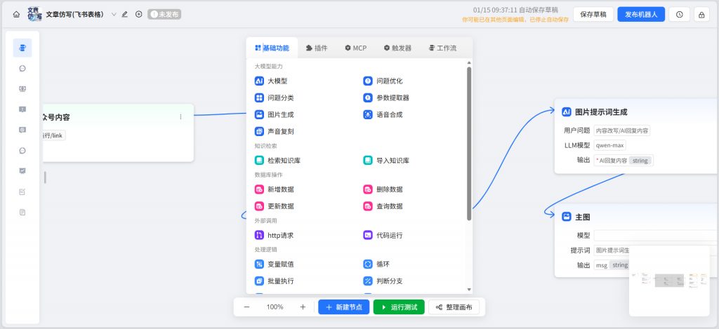The width and height of the screenshot is (719, 329).
Task: Click the 运行/link tag in 公众号内容 node
Action: click(x=54, y=135)
